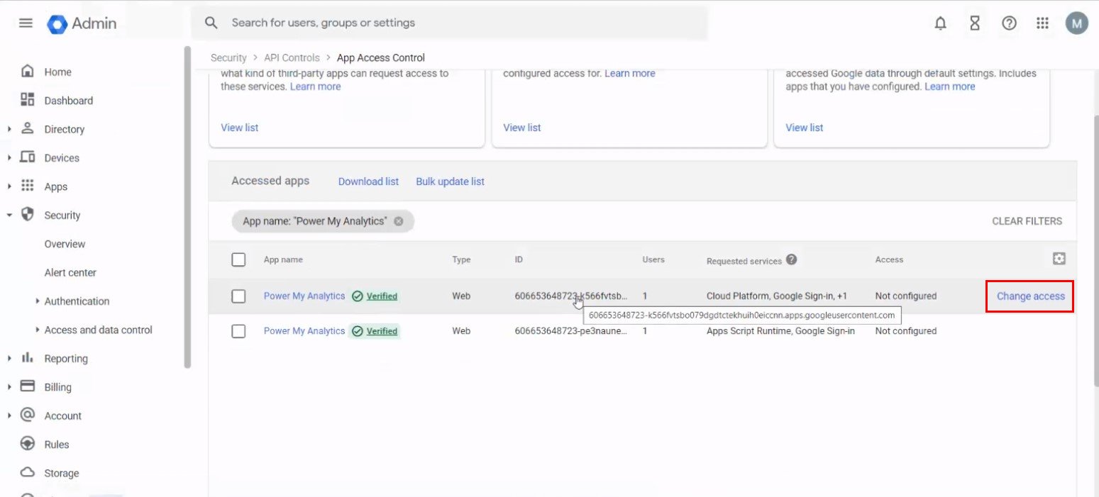The image size is (1099, 497).
Task: Open the hourglass tasks icon
Action: pos(974,23)
